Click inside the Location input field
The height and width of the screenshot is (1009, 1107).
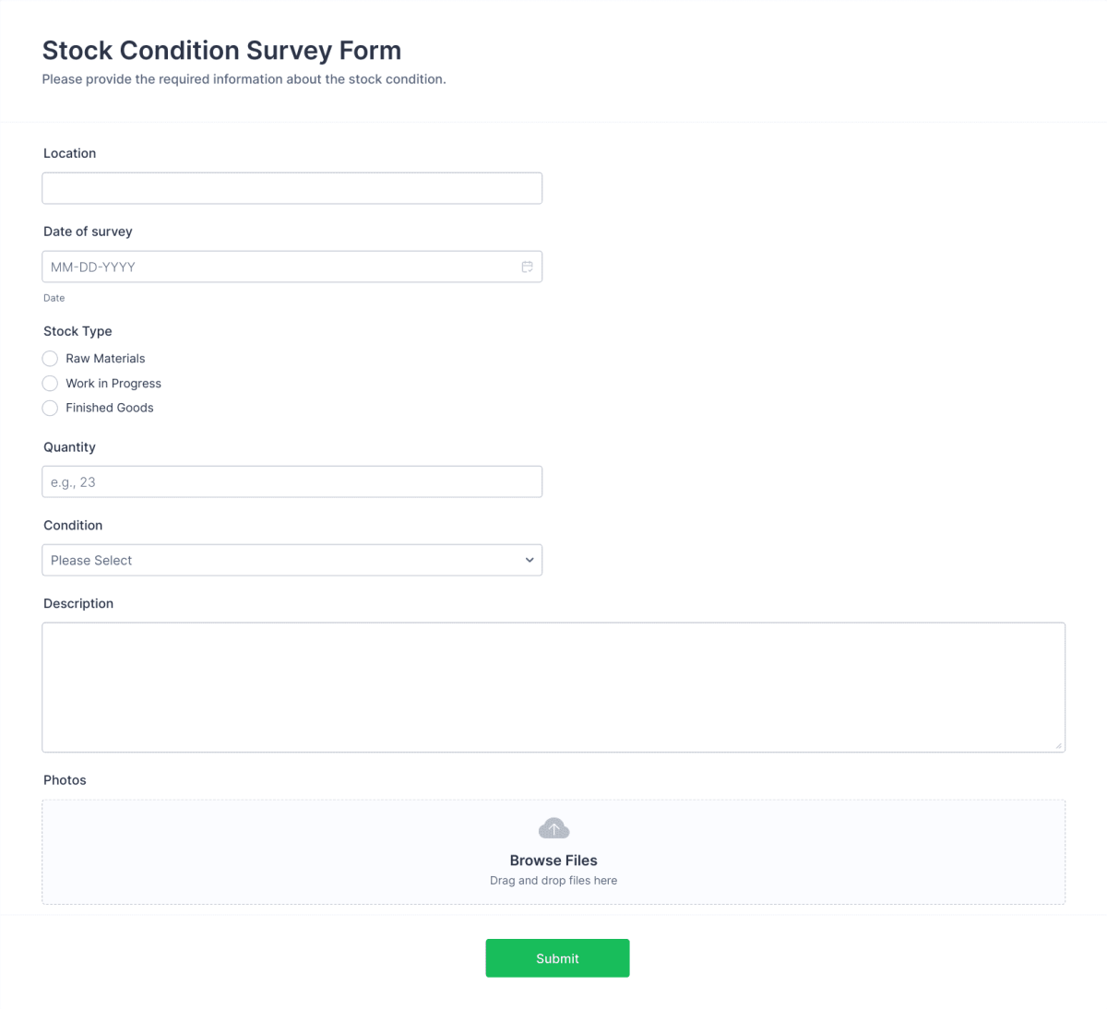pos(292,187)
